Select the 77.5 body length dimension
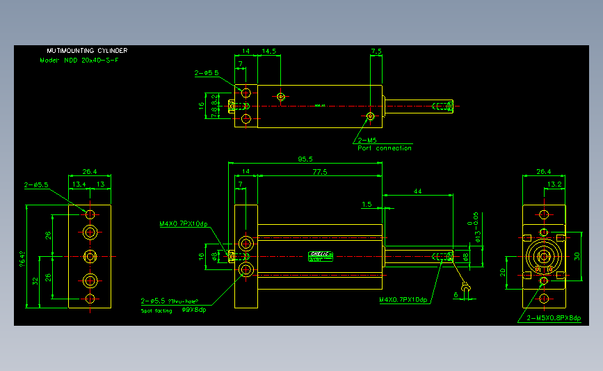This screenshot has width=603, height=371. (319, 172)
